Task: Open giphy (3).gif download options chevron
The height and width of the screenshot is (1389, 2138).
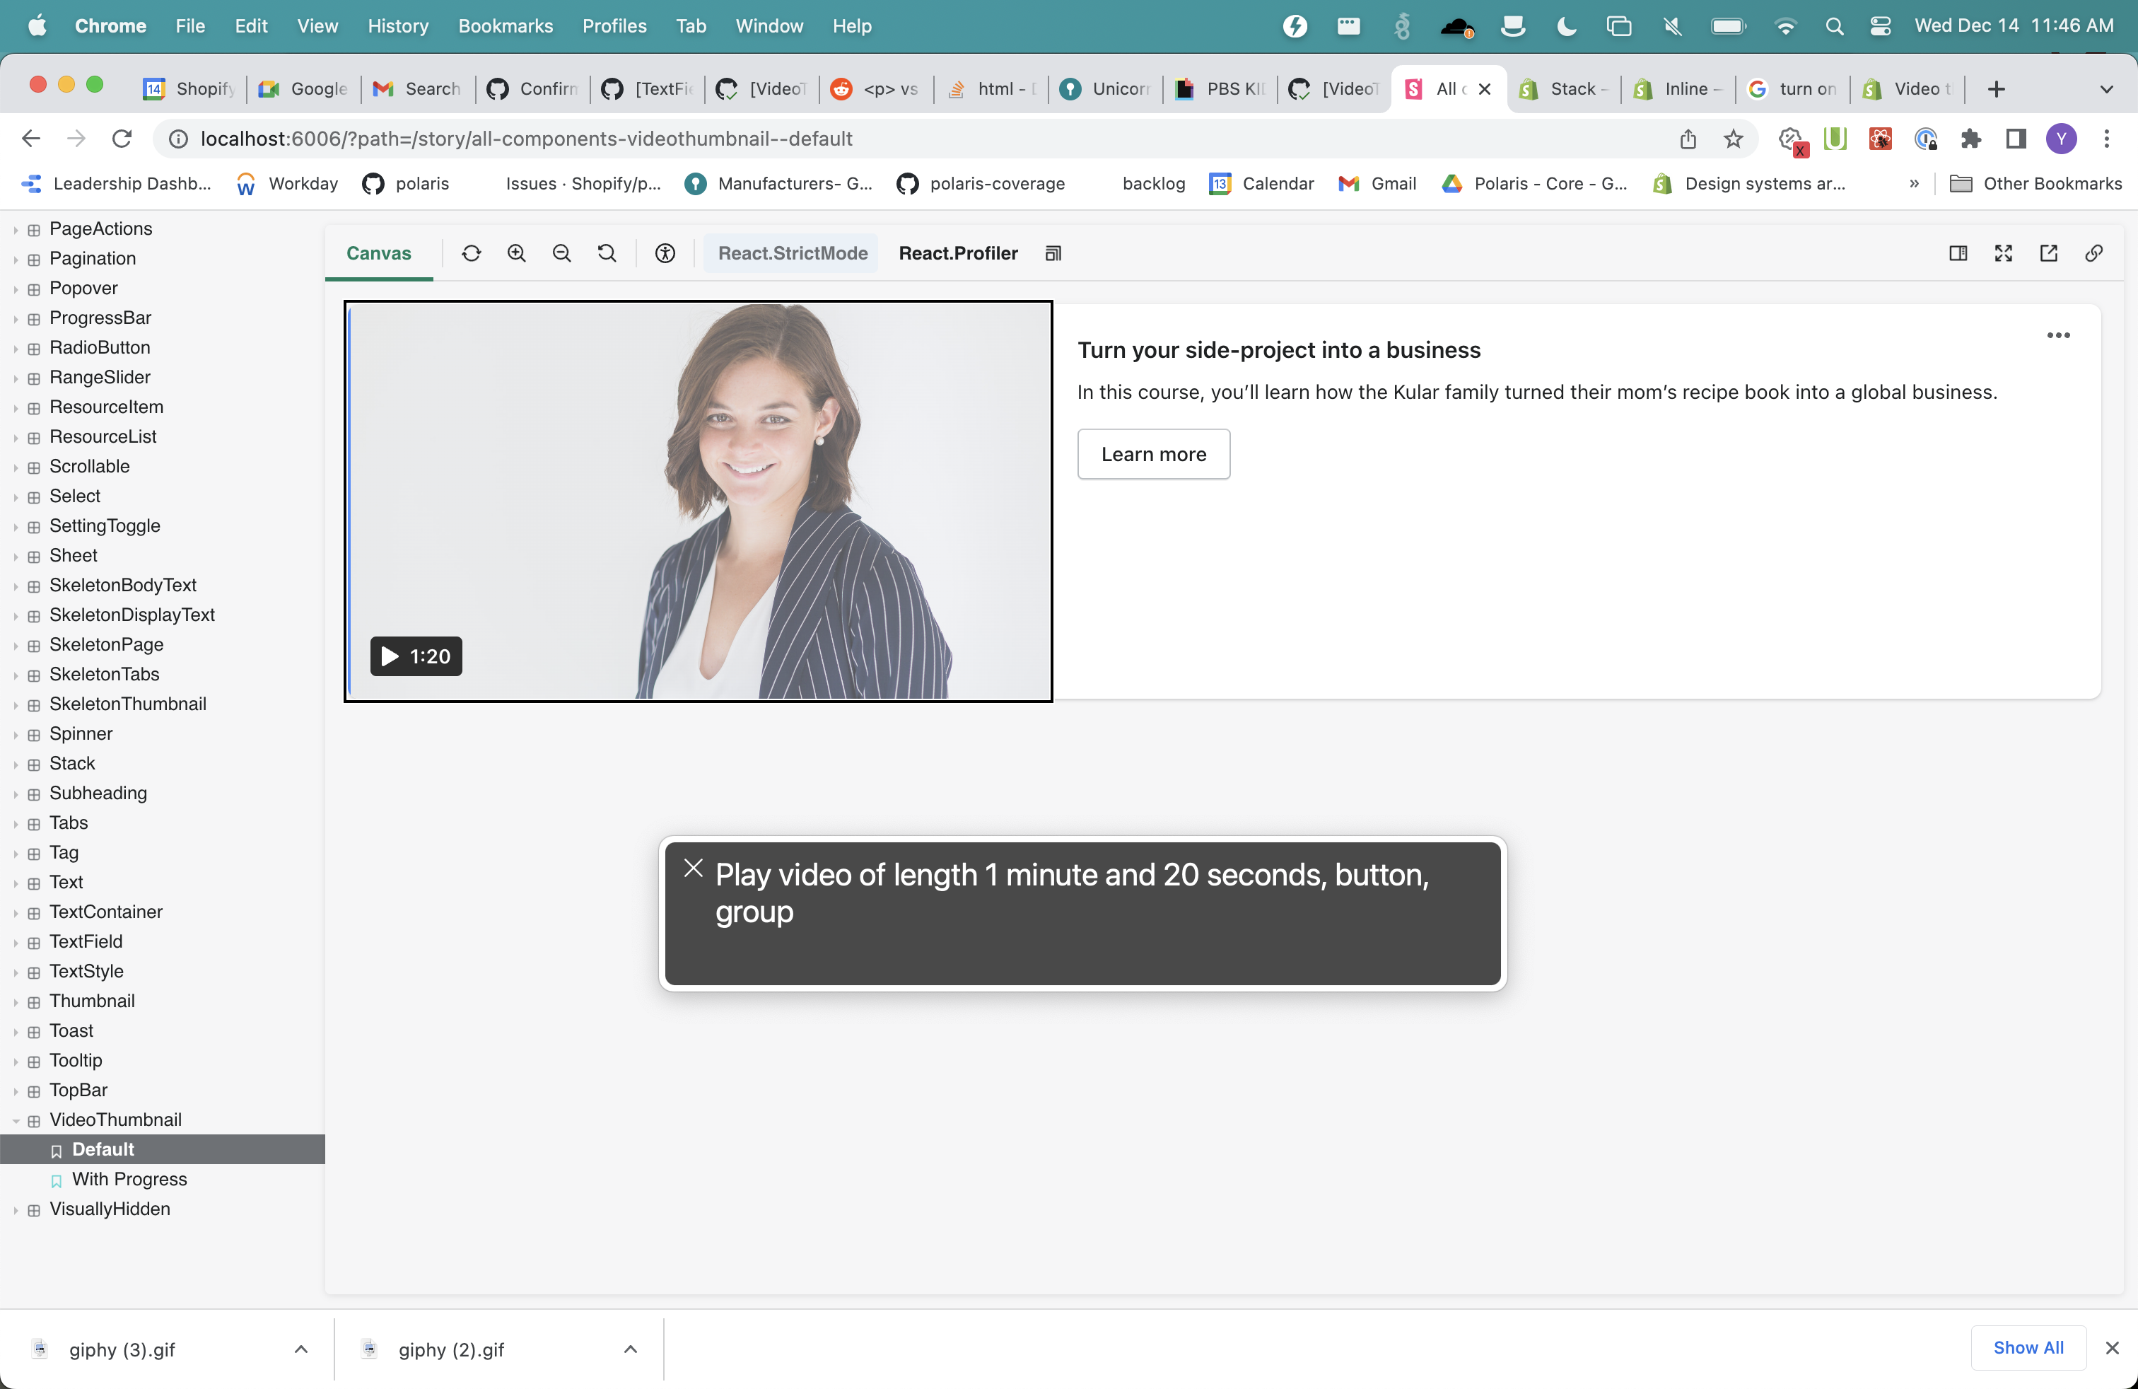Action: click(x=301, y=1349)
